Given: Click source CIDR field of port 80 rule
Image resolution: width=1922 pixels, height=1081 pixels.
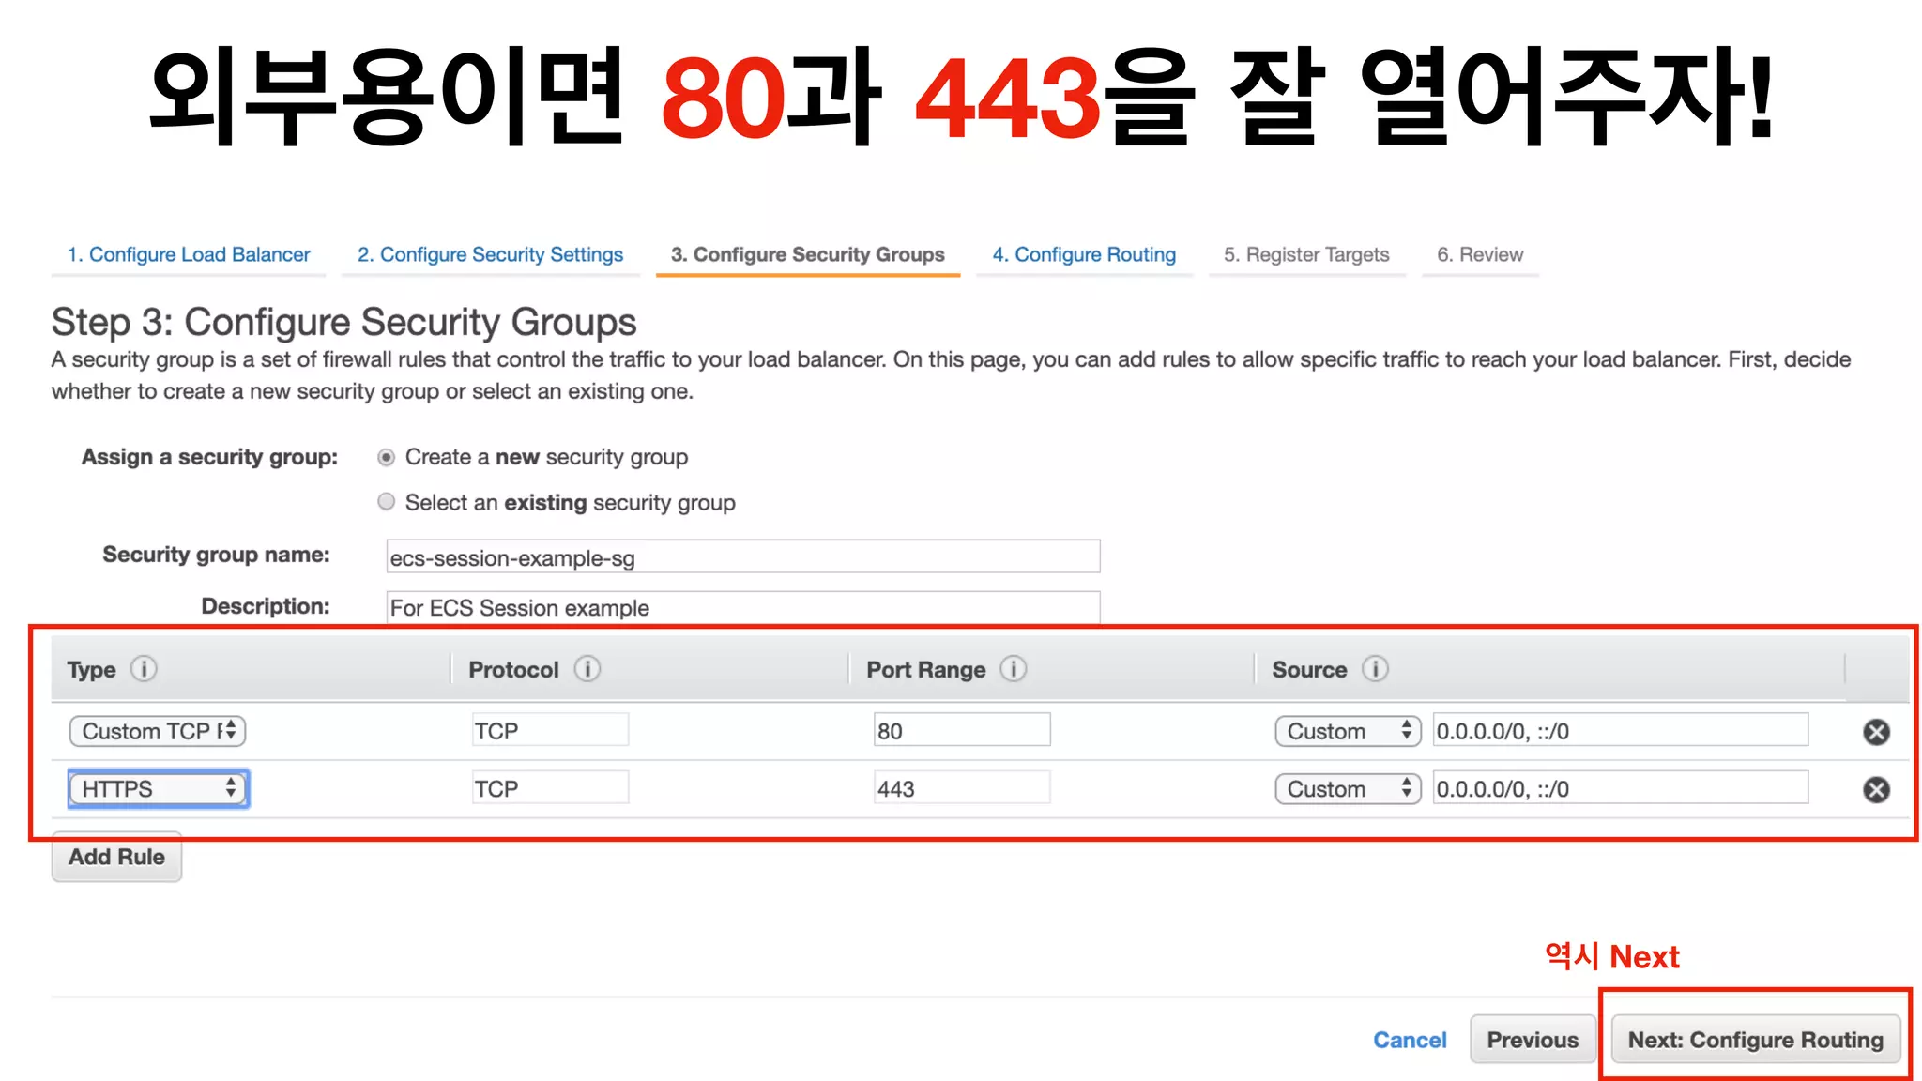Looking at the screenshot, I should click(x=1621, y=731).
